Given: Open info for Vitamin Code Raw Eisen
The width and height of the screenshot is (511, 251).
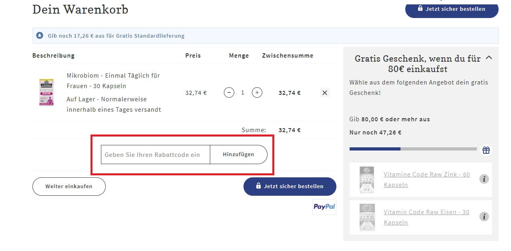Looking at the screenshot, I should (x=484, y=217).
